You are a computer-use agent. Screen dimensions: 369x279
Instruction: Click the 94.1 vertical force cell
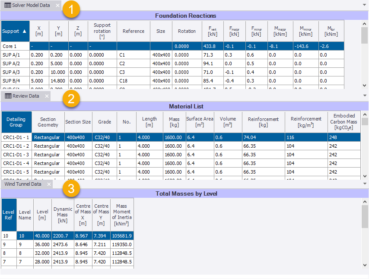pos(213,63)
